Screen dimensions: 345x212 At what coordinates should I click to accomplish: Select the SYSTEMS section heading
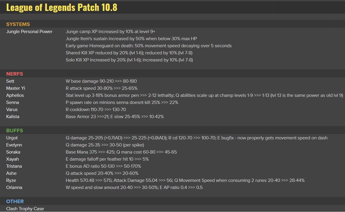(18, 24)
